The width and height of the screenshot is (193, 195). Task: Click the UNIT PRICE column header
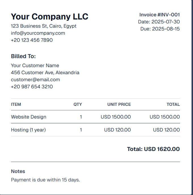pyautogui.click(x=119, y=104)
